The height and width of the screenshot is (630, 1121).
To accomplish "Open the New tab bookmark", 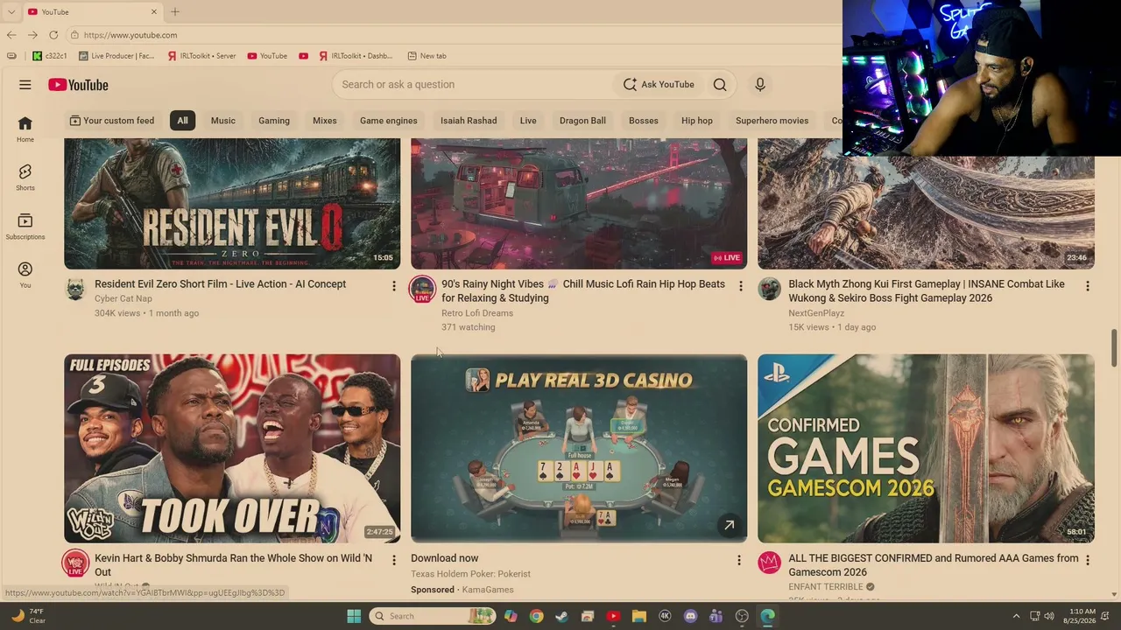I will (427, 56).
